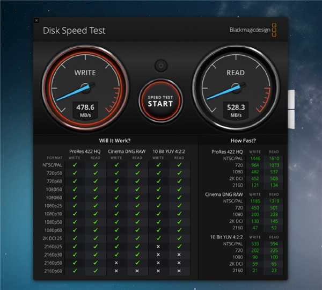
Task: Click the 2160p30 format row label
Action: tap(53, 255)
